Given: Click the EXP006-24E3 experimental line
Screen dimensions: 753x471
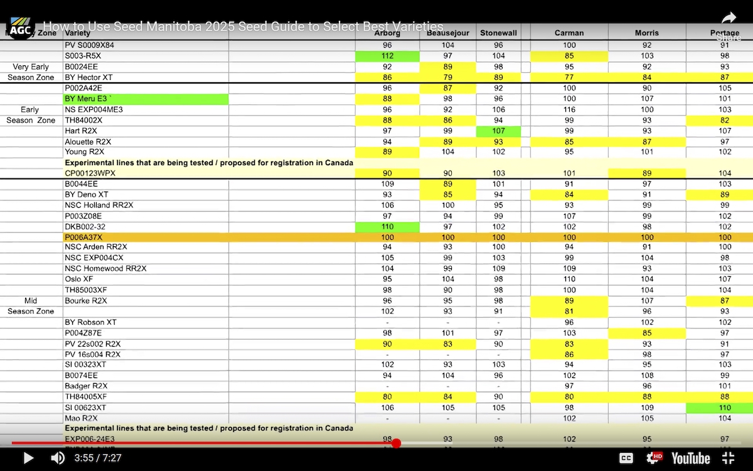Looking at the screenshot, I should pos(90,439).
